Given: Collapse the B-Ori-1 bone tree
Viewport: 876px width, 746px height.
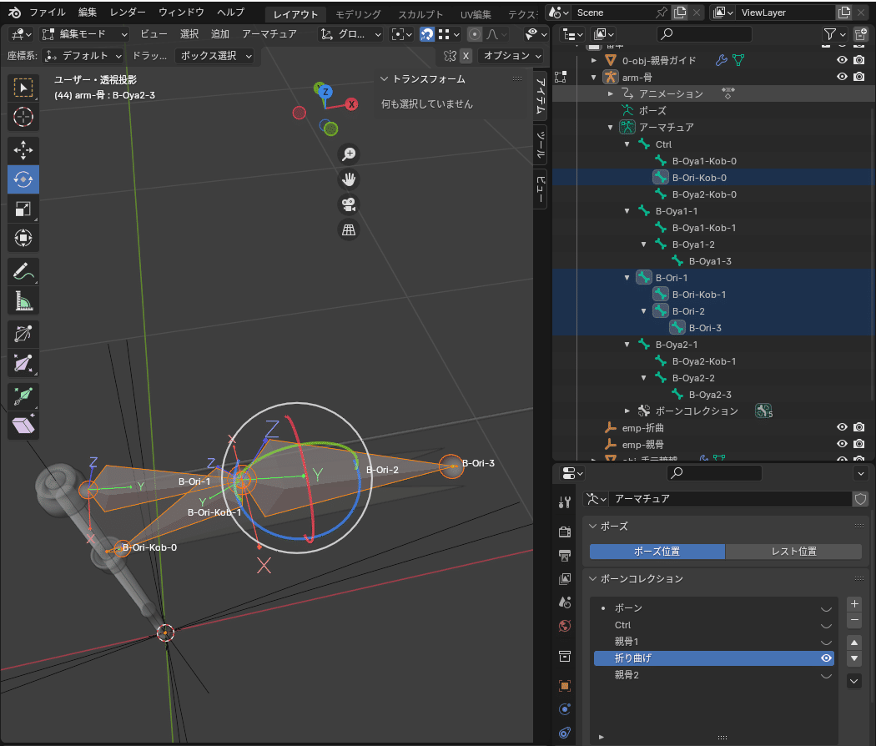Looking at the screenshot, I should (x=627, y=278).
